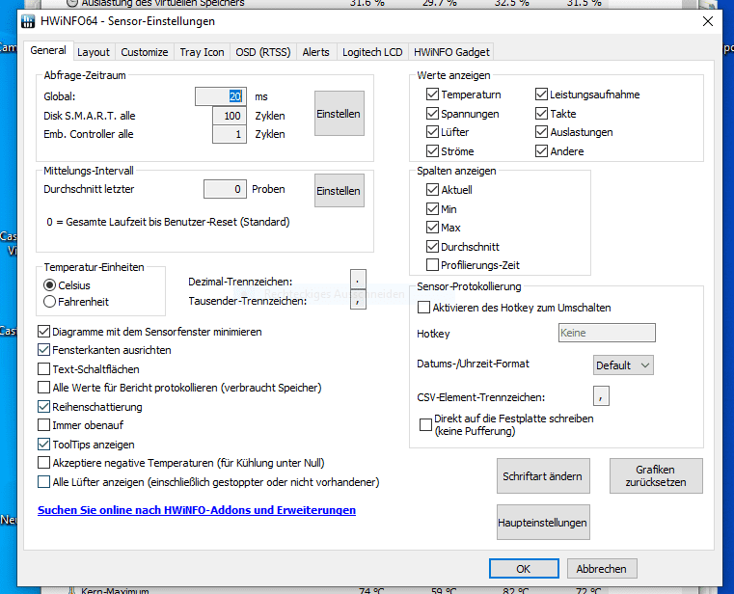The width and height of the screenshot is (734, 594).
Task: Click the CSV-Element-Trennzeichen field
Action: pos(601,396)
